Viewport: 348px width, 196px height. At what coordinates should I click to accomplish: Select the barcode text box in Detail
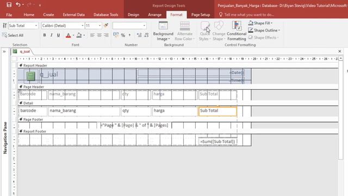pos(33,111)
